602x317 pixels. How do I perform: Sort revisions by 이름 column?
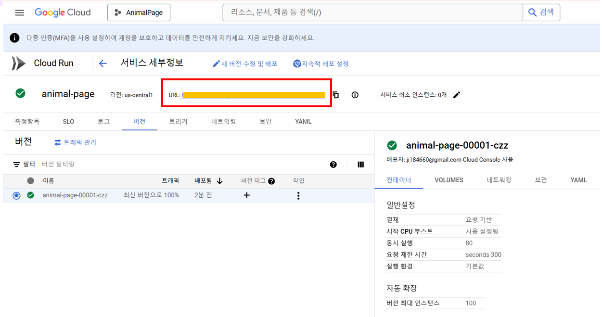tap(48, 181)
